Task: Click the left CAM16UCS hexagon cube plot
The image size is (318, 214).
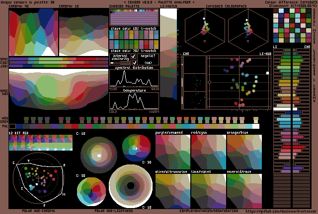Action: click(205, 30)
